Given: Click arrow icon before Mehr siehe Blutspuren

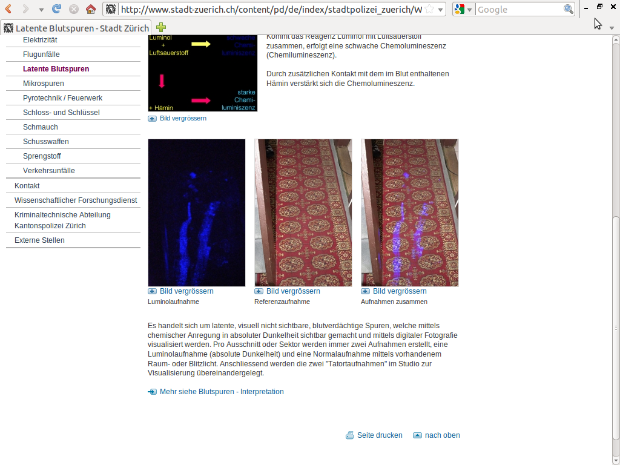Looking at the screenshot, I should pos(152,392).
